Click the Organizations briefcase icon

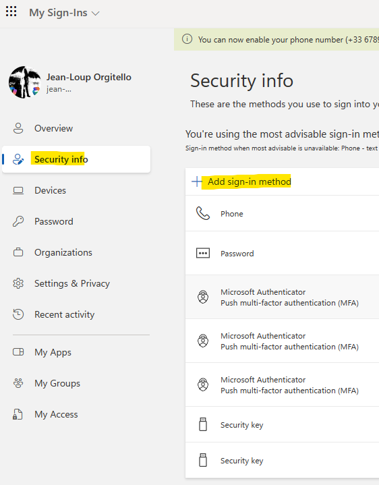pos(18,252)
